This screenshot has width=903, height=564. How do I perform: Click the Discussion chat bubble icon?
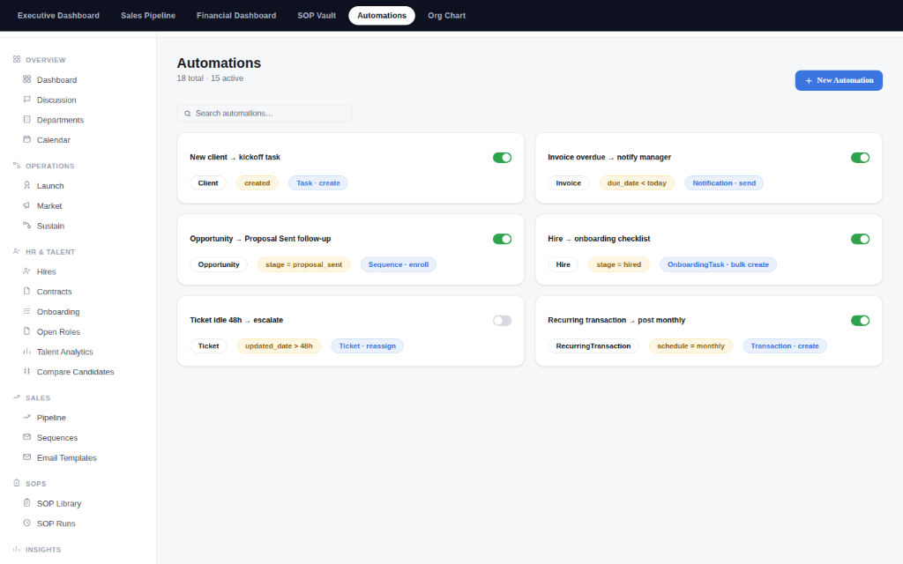(26, 100)
